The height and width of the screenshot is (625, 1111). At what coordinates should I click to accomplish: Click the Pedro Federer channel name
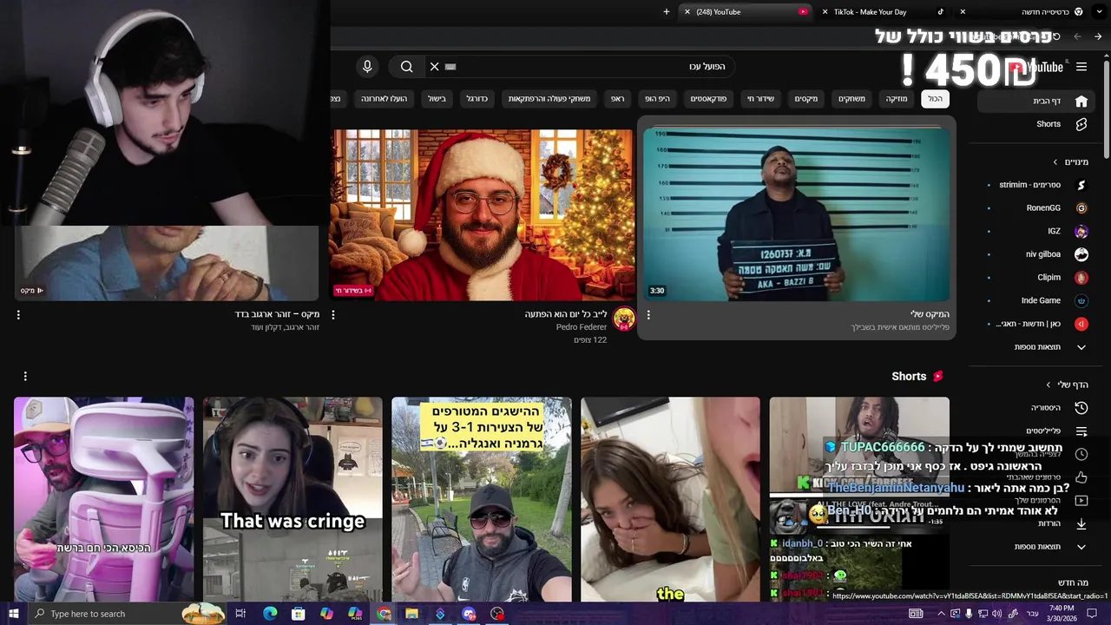(582, 327)
